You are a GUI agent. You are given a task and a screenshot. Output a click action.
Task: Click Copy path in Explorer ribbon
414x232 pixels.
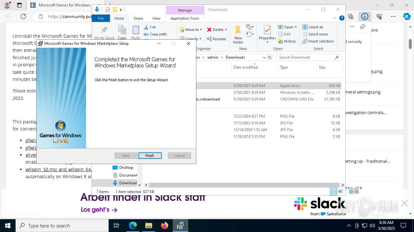pyautogui.click(x=155, y=34)
